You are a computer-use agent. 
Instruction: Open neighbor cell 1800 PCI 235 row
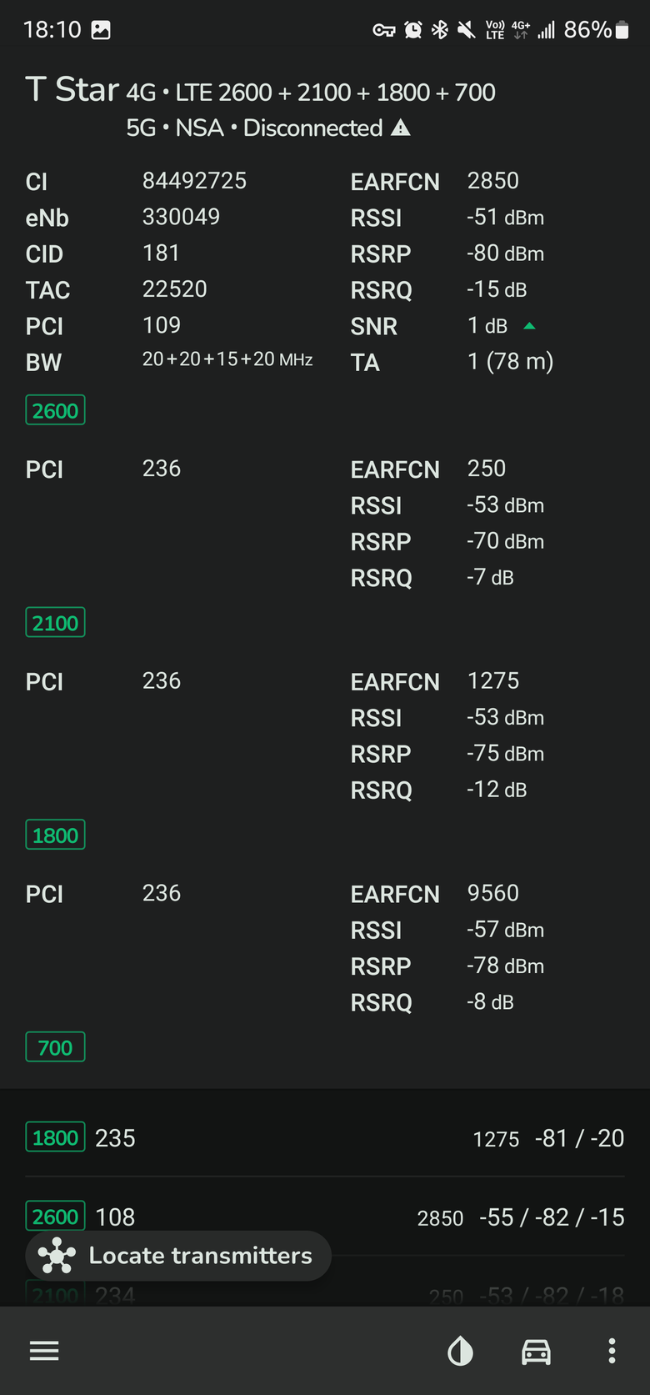325,1138
